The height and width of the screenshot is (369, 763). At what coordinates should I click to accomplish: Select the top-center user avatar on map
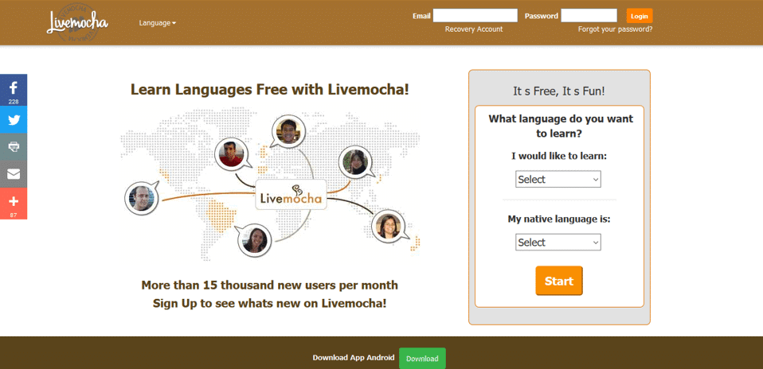pyautogui.click(x=287, y=131)
